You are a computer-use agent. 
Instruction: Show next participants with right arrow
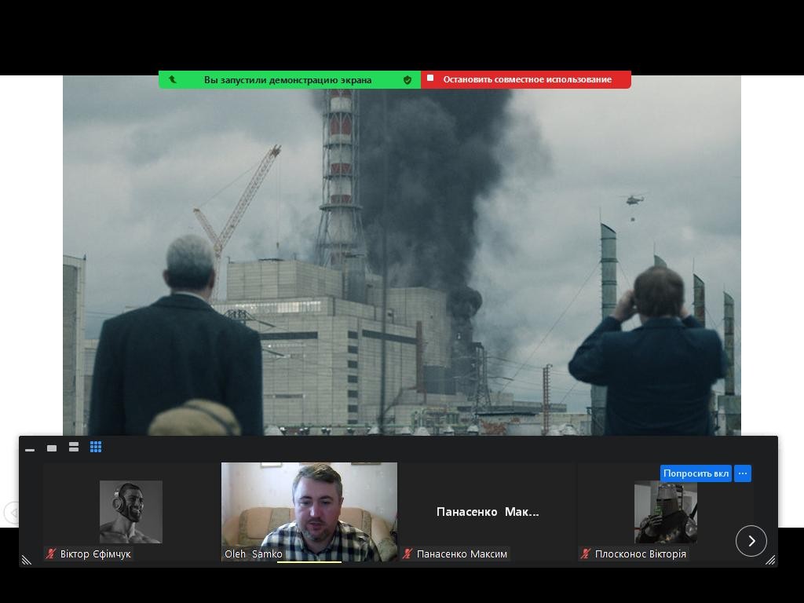(x=751, y=541)
